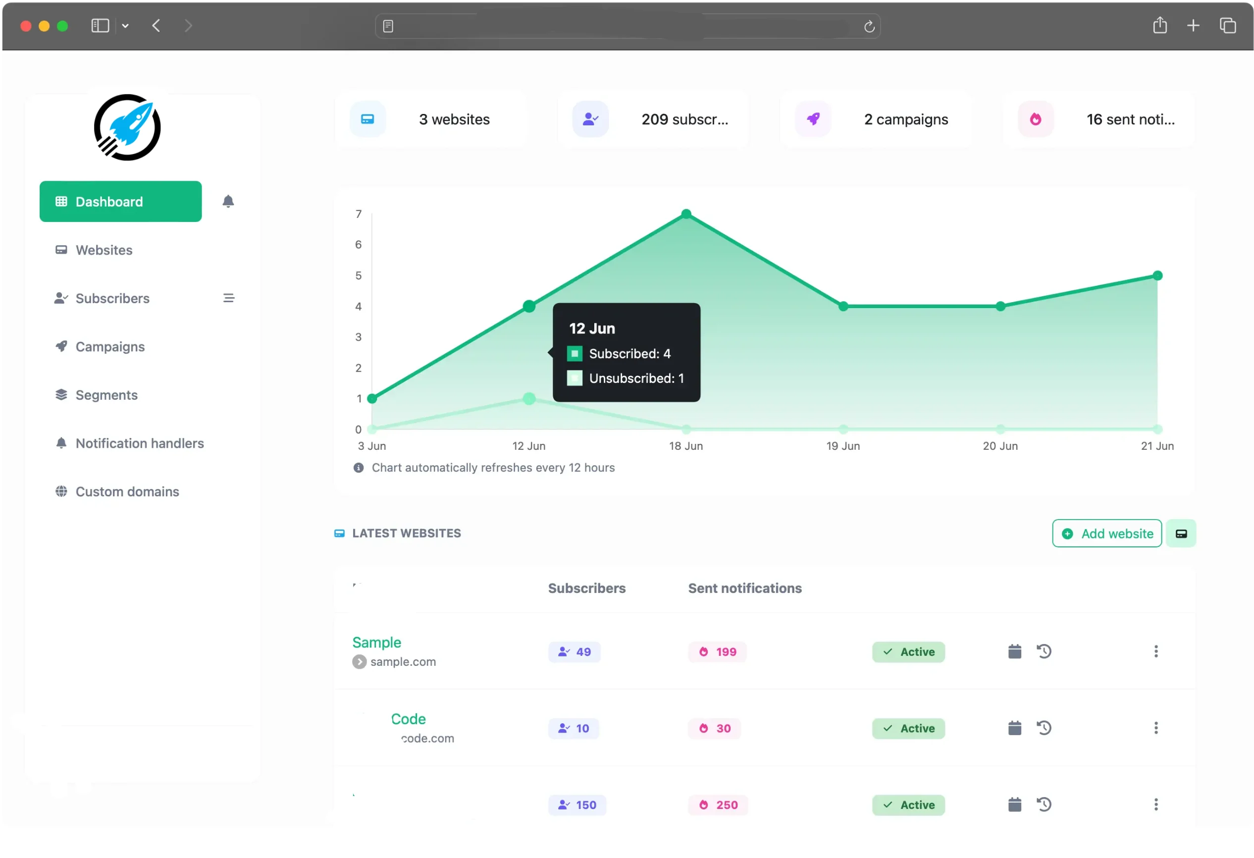Reload page with the refresh icon

869,26
